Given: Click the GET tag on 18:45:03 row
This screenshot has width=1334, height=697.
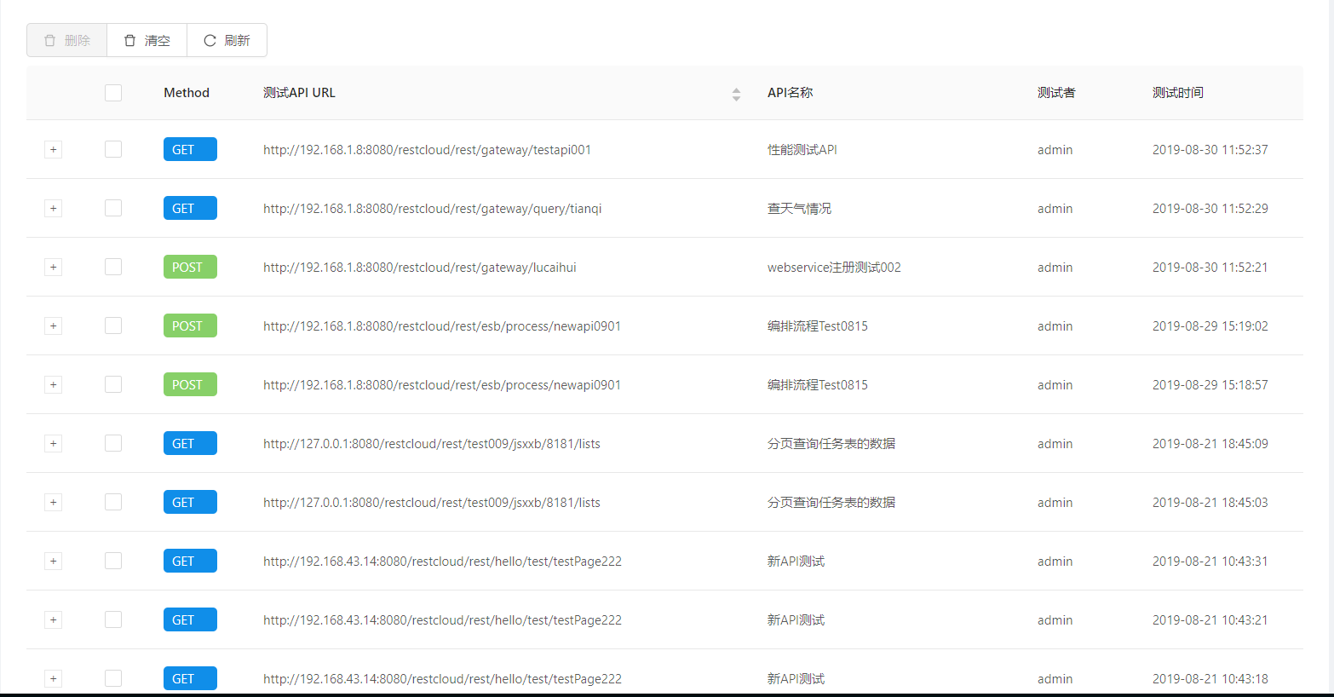Looking at the screenshot, I should tap(190, 502).
